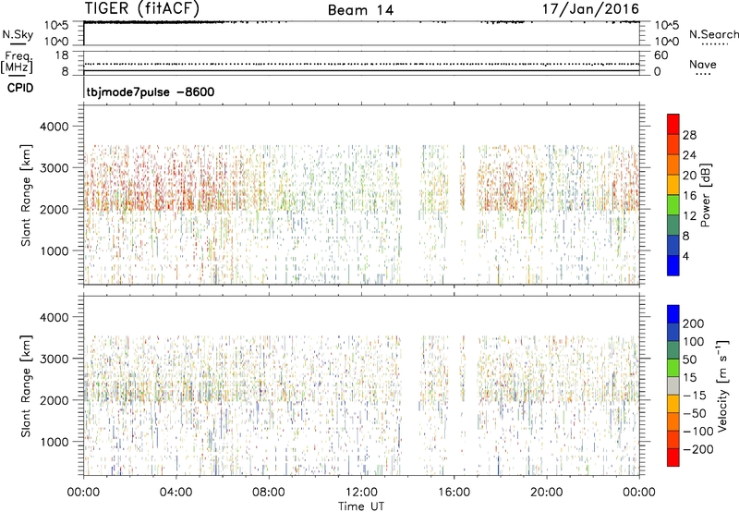The image size is (739, 512).
Task: Click the 04:00 time tick label
Action: coord(176,493)
